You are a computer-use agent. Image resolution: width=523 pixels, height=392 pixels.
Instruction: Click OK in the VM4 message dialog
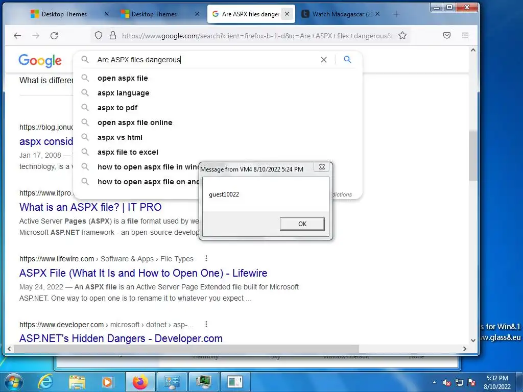pyautogui.click(x=302, y=224)
